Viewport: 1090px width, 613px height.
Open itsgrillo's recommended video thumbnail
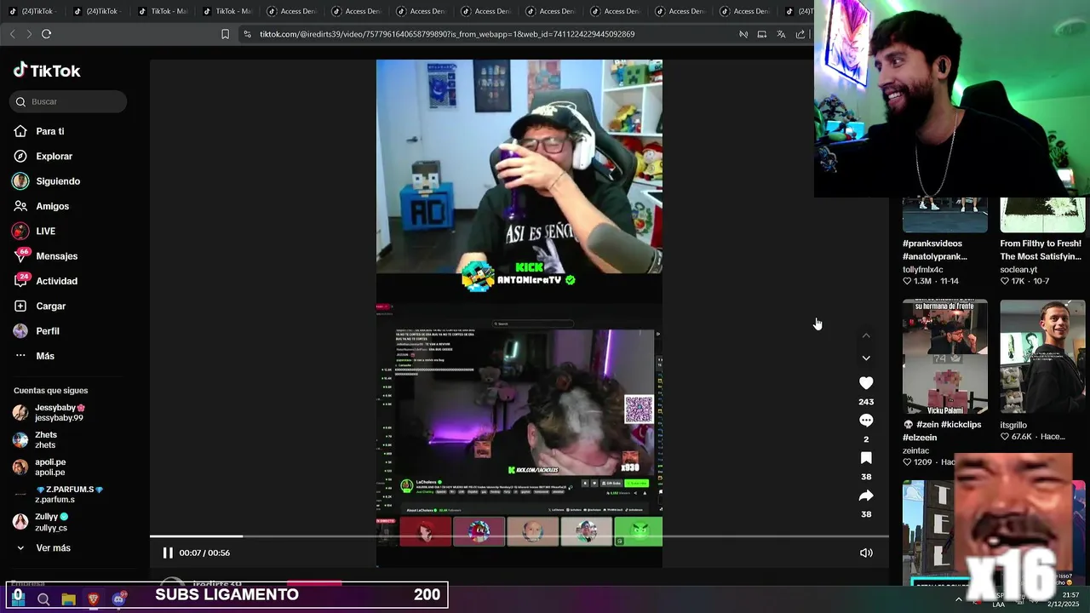(x=1042, y=356)
